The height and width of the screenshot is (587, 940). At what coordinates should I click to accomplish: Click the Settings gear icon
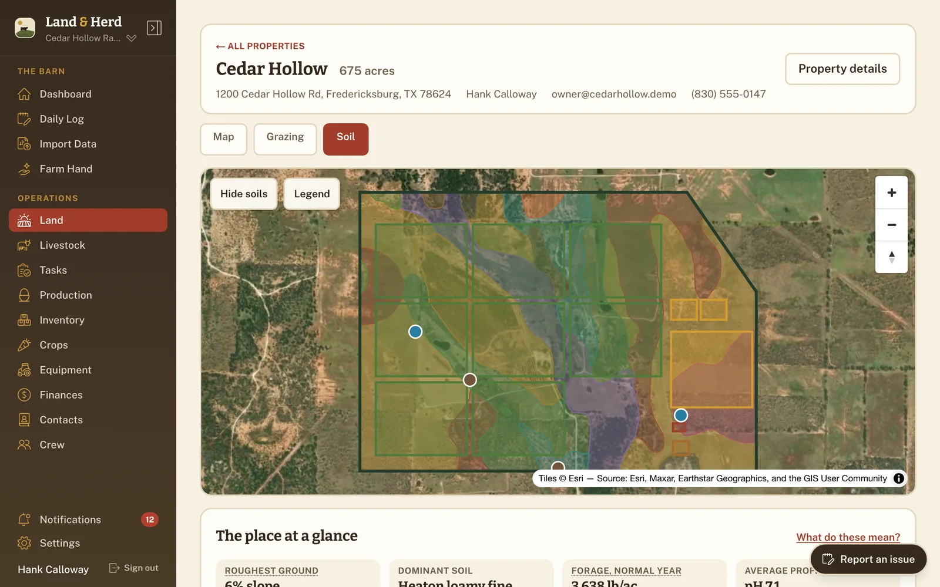point(24,543)
